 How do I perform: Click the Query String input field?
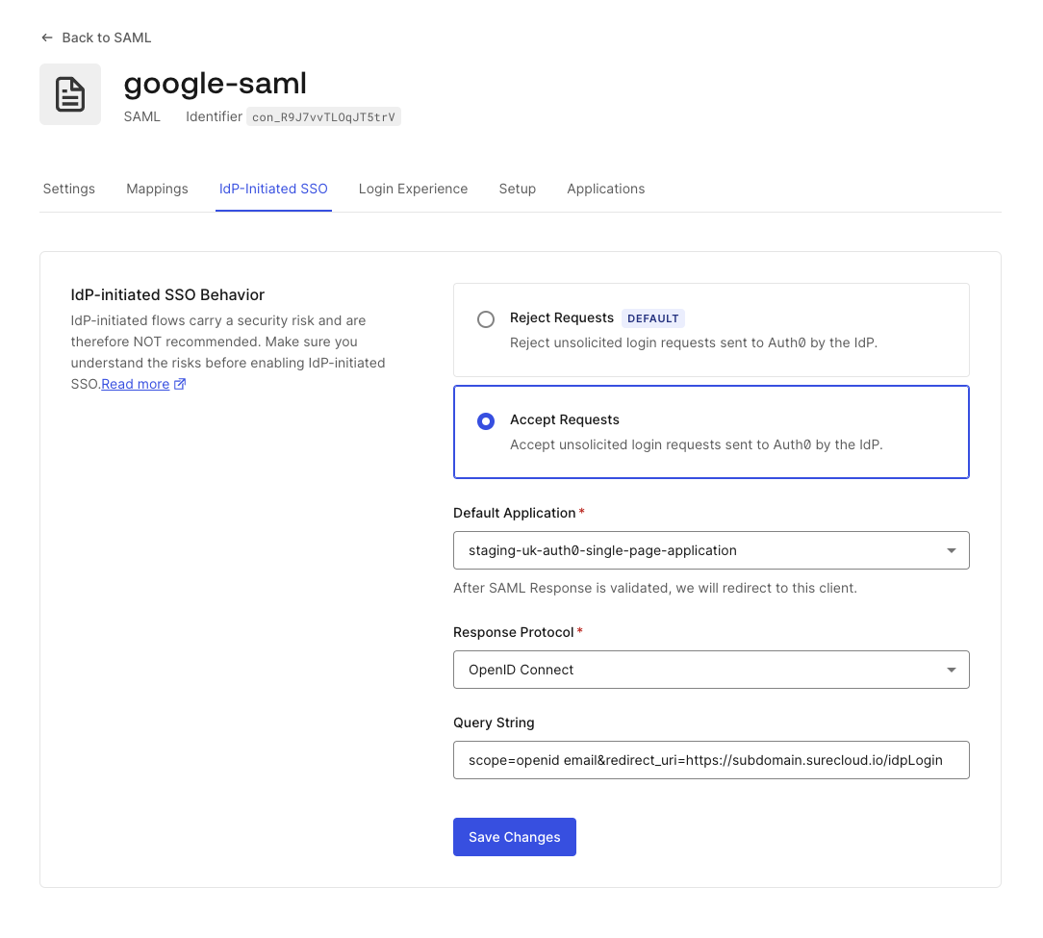coord(710,760)
